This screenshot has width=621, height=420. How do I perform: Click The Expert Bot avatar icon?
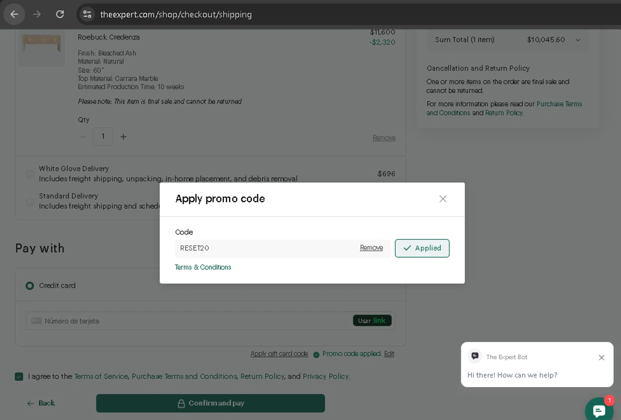[x=475, y=356]
